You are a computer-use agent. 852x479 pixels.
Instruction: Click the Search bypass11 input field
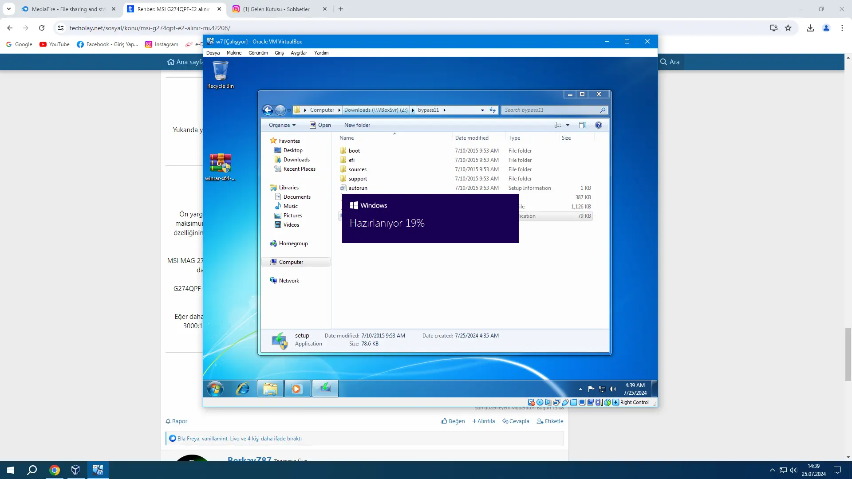[x=550, y=110]
